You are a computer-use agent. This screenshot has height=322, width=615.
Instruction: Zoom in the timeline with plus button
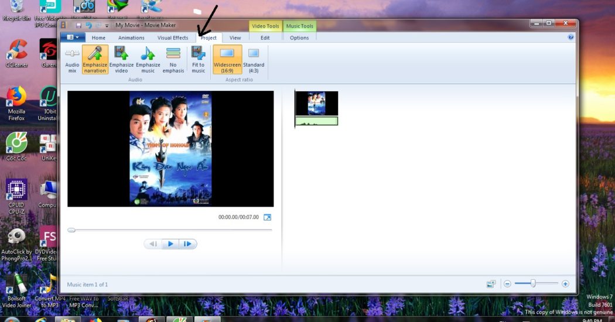565,283
